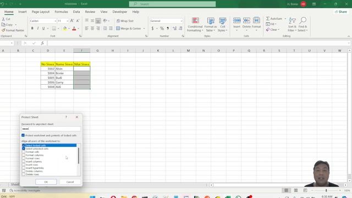The height and width of the screenshot is (198, 352).
Task: Decrease font size with the smaller A icon
Action: [78, 21]
